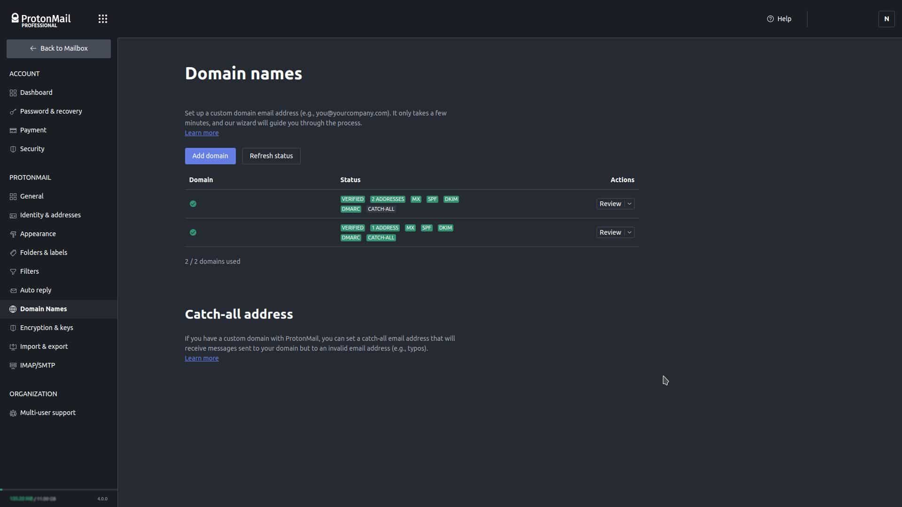Click the second domain's green verified checkmark

click(x=193, y=232)
